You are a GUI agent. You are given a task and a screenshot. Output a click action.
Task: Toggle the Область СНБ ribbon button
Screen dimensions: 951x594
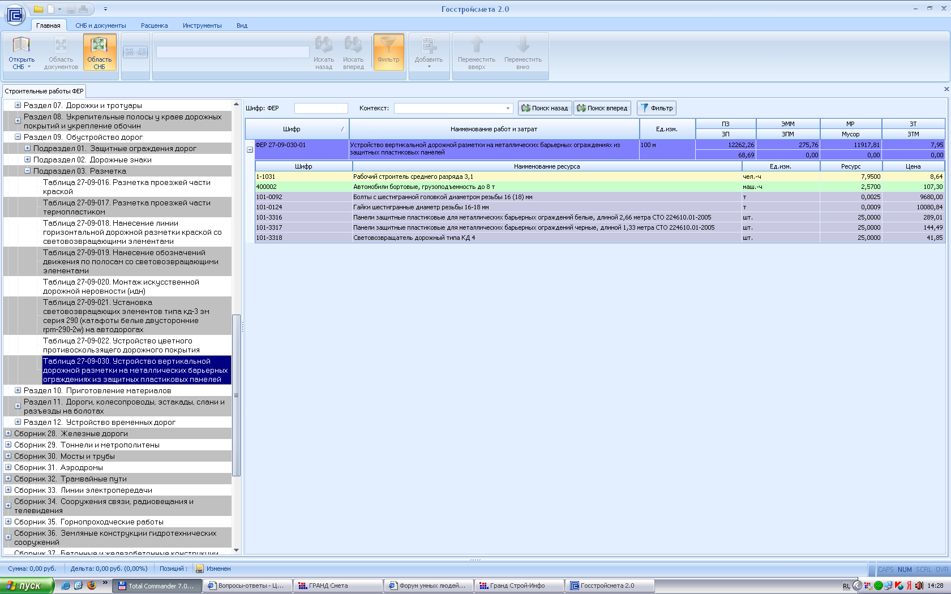[x=100, y=51]
